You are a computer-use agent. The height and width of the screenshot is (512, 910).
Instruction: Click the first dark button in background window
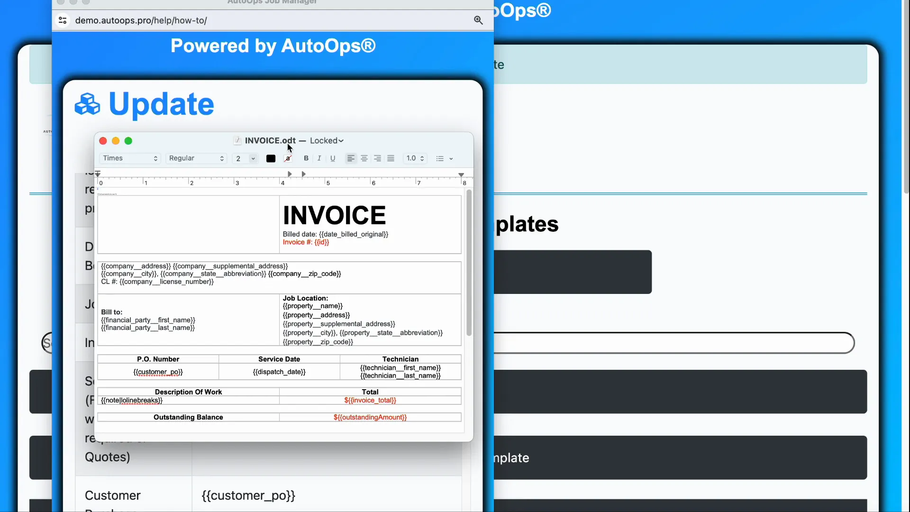pyautogui.click(x=573, y=272)
